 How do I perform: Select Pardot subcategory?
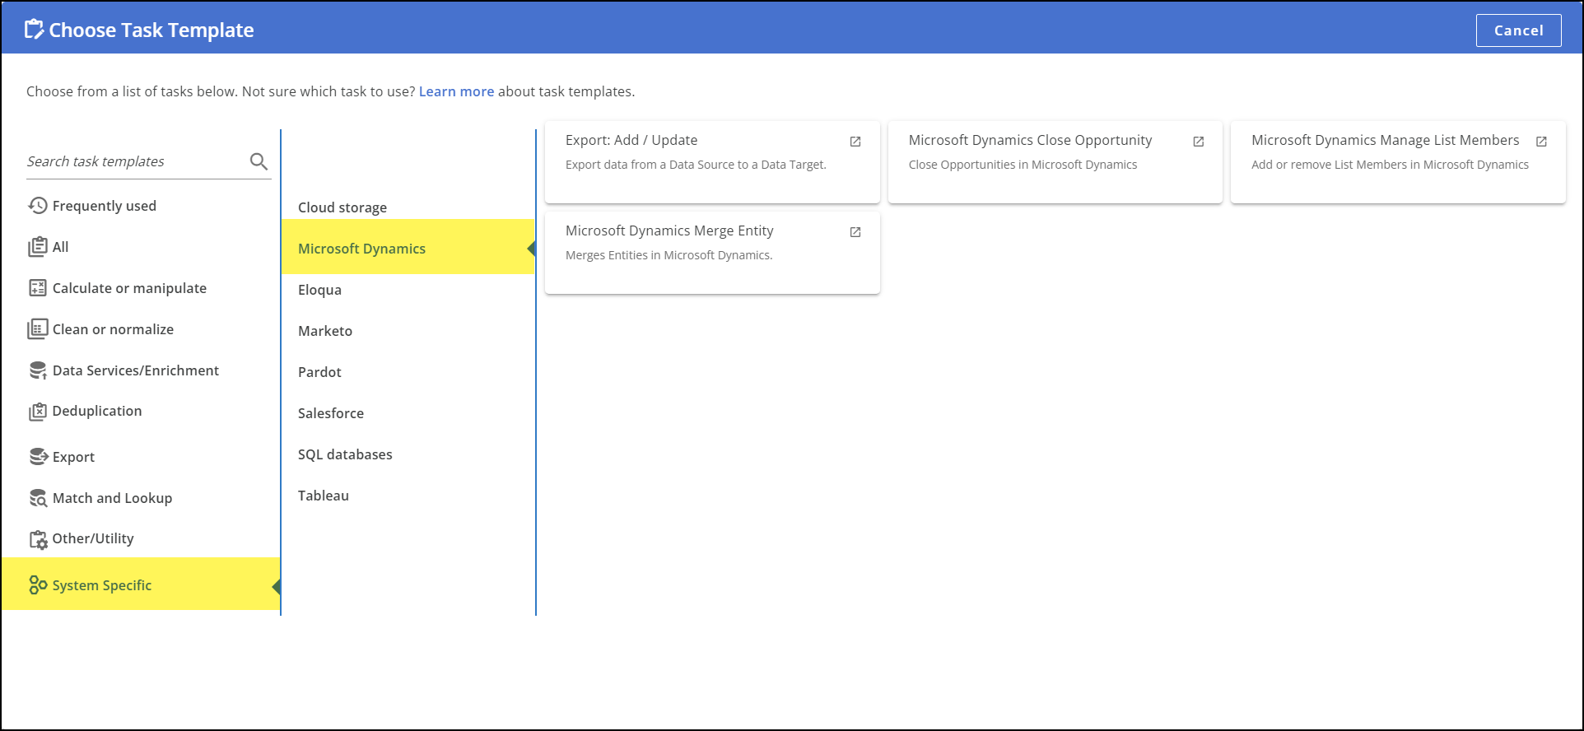pos(319,372)
